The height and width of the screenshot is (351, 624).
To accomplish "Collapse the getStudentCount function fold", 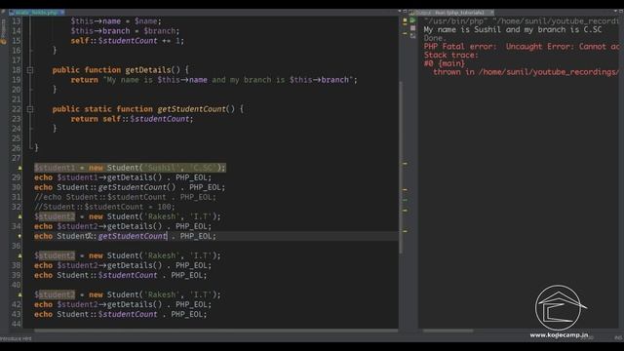I will tap(30, 109).
